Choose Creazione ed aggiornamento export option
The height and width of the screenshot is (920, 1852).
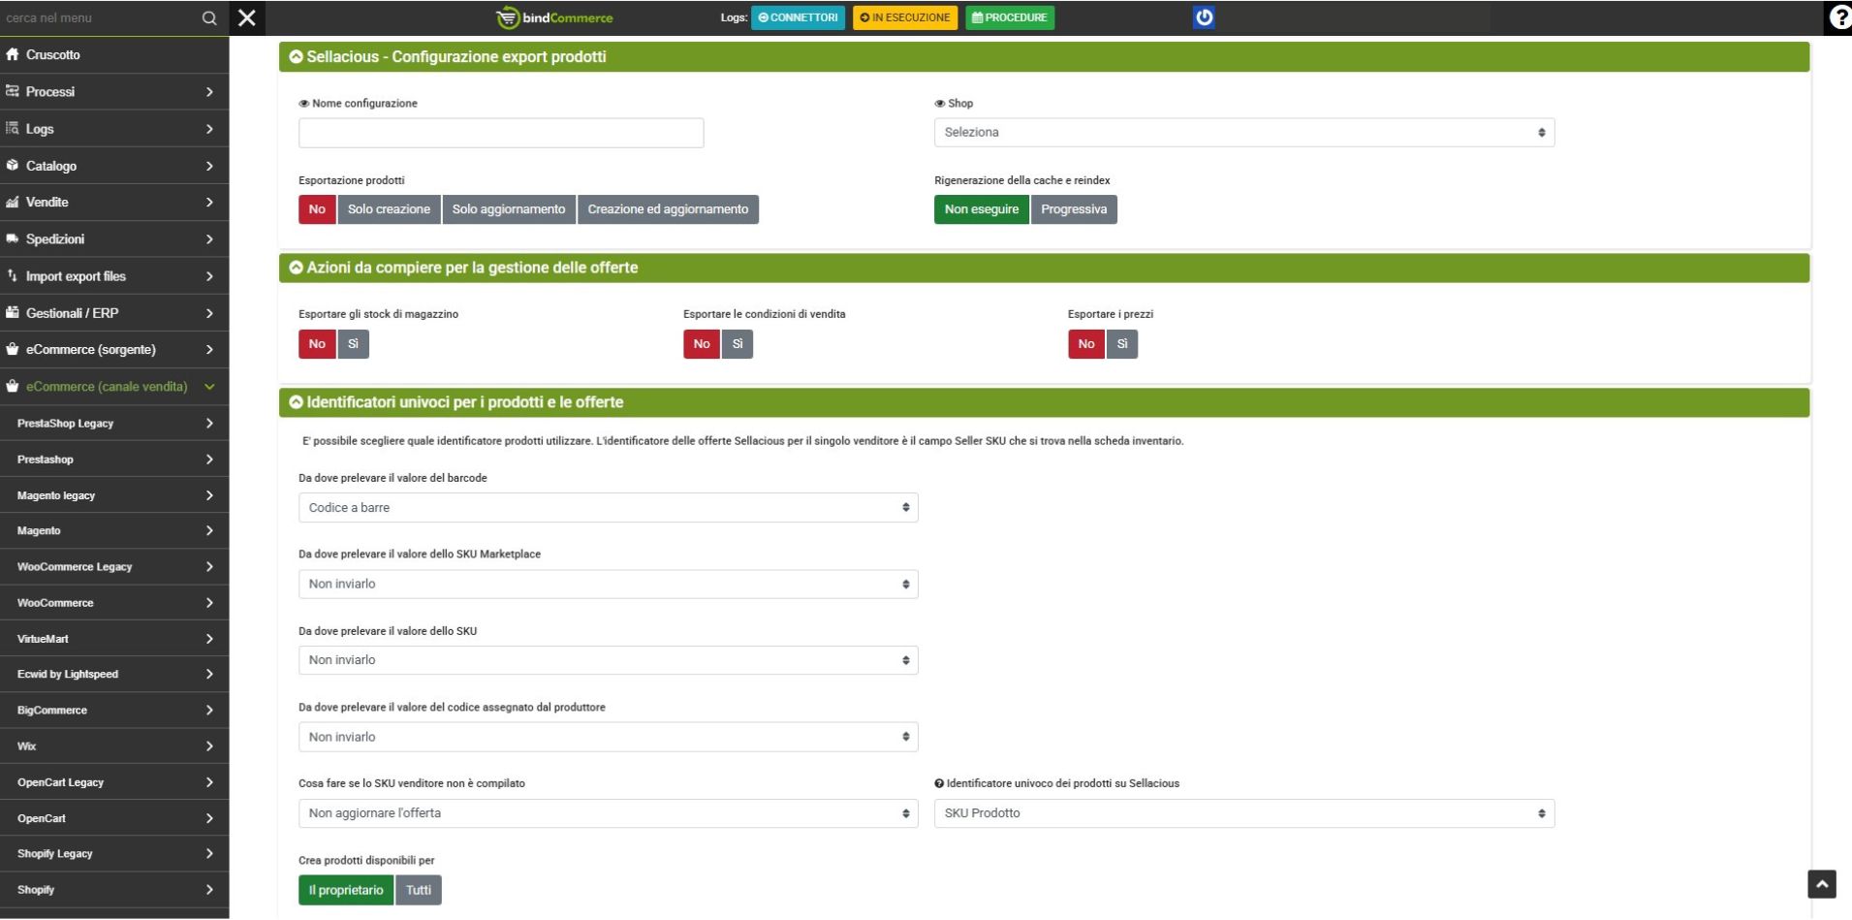tap(668, 209)
